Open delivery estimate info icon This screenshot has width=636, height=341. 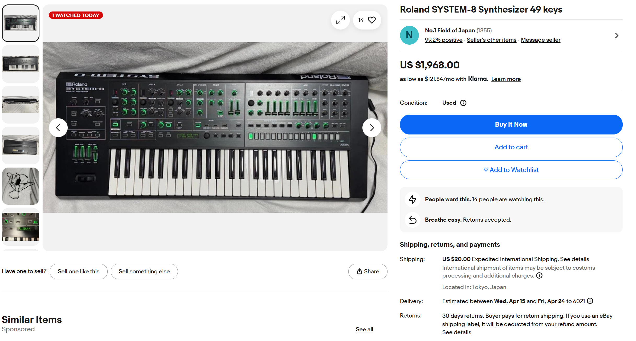tap(590, 301)
